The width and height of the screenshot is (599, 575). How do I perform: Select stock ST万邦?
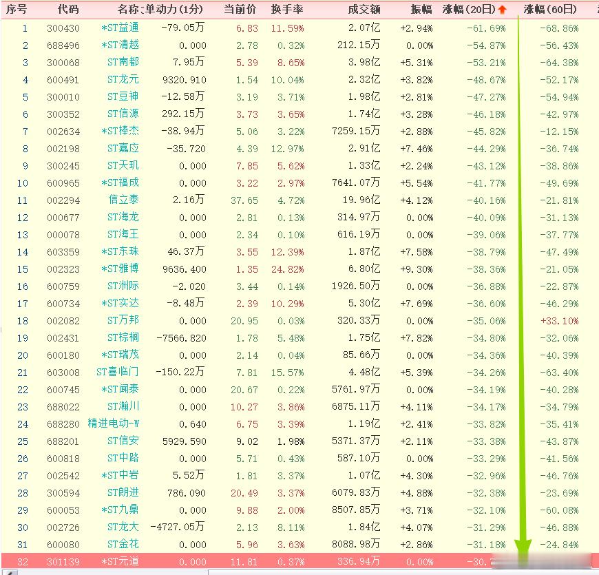point(123,320)
